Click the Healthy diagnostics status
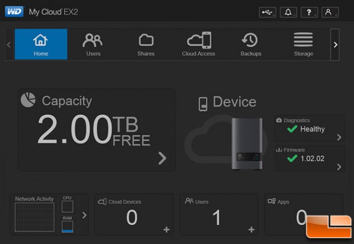Viewport: 354px width, 244px height. [x=312, y=129]
